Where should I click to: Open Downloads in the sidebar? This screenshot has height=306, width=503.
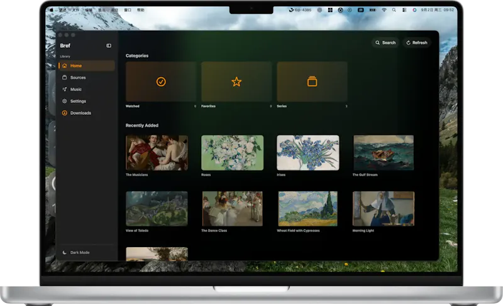87,113
